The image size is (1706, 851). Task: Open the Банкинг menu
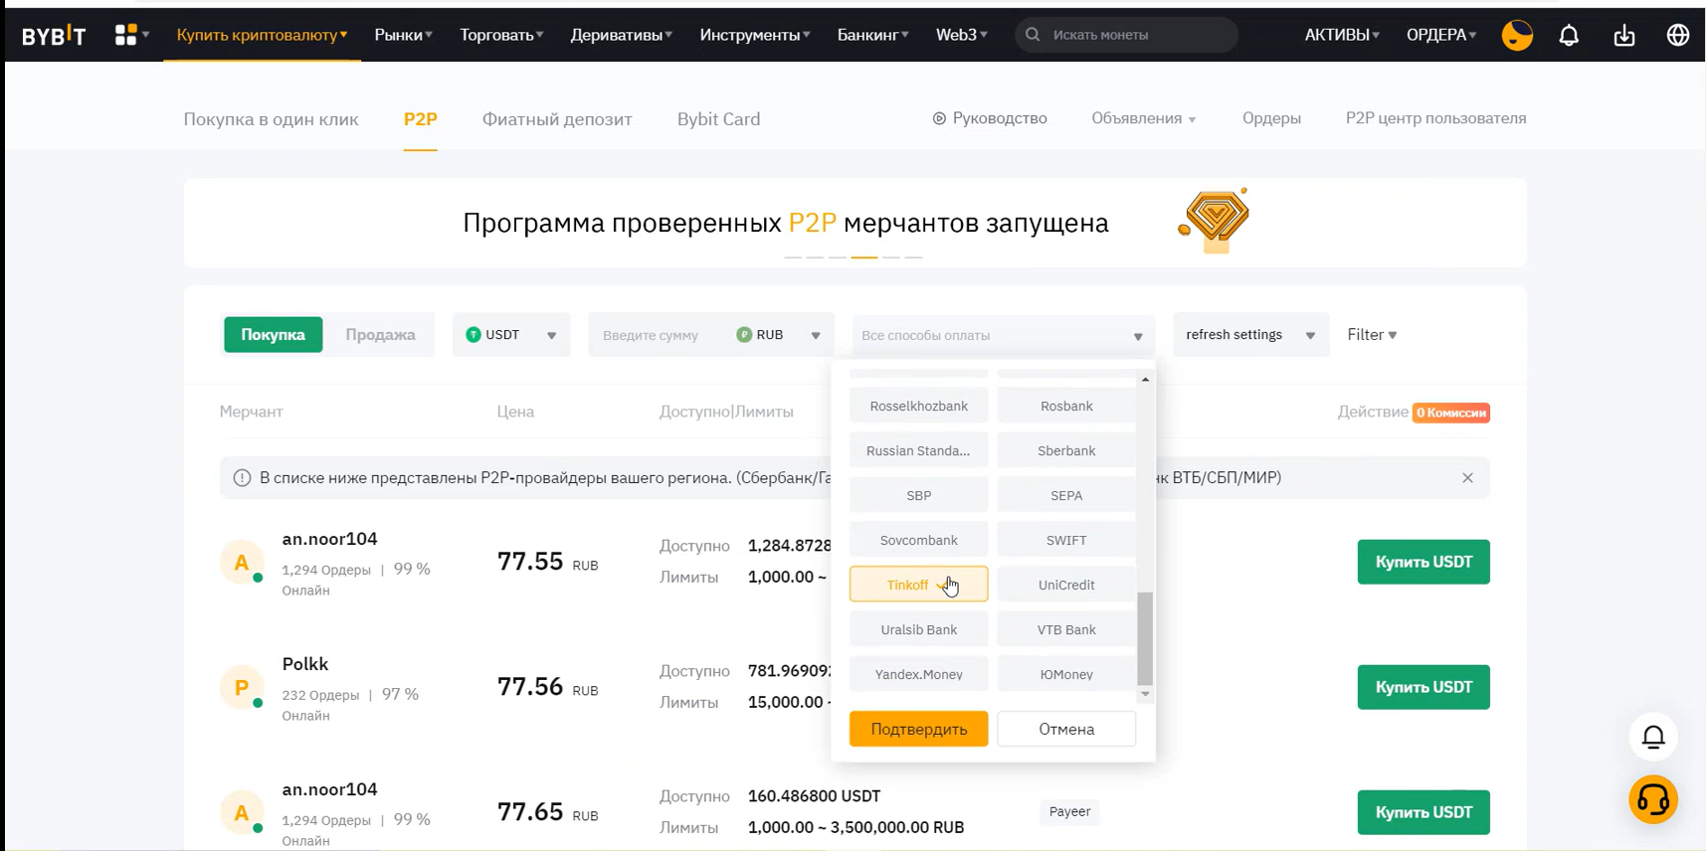click(872, 35)
